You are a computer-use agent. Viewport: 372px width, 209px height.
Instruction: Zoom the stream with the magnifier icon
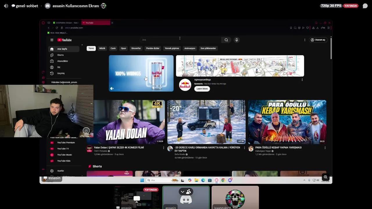click(x=325, y=177)
